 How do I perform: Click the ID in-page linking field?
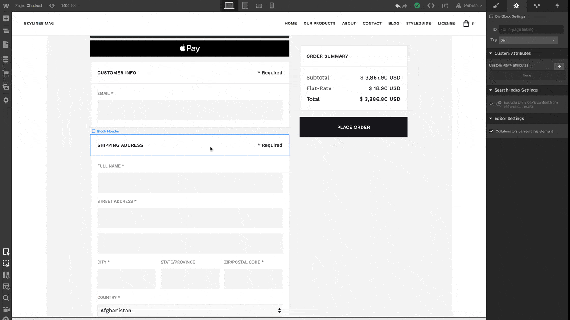530,29
